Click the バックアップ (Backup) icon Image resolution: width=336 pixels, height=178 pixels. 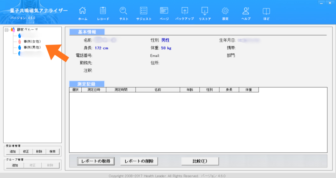(185, 11)
